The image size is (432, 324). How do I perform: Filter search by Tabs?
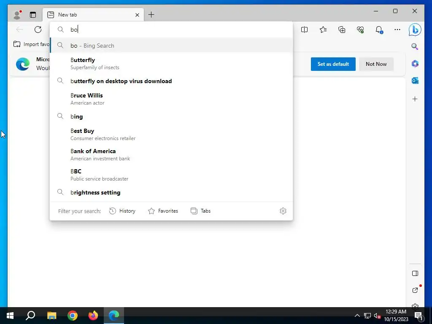200,211
